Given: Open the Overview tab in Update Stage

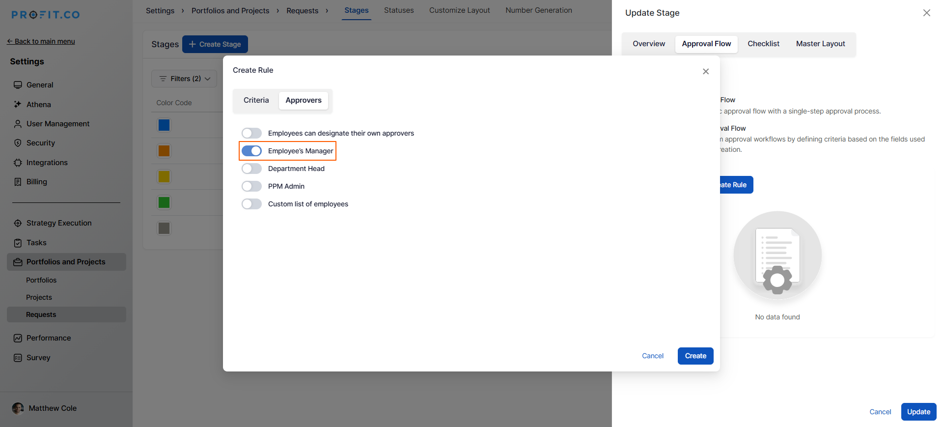Looking at the screenshot, I should [649, 44].
